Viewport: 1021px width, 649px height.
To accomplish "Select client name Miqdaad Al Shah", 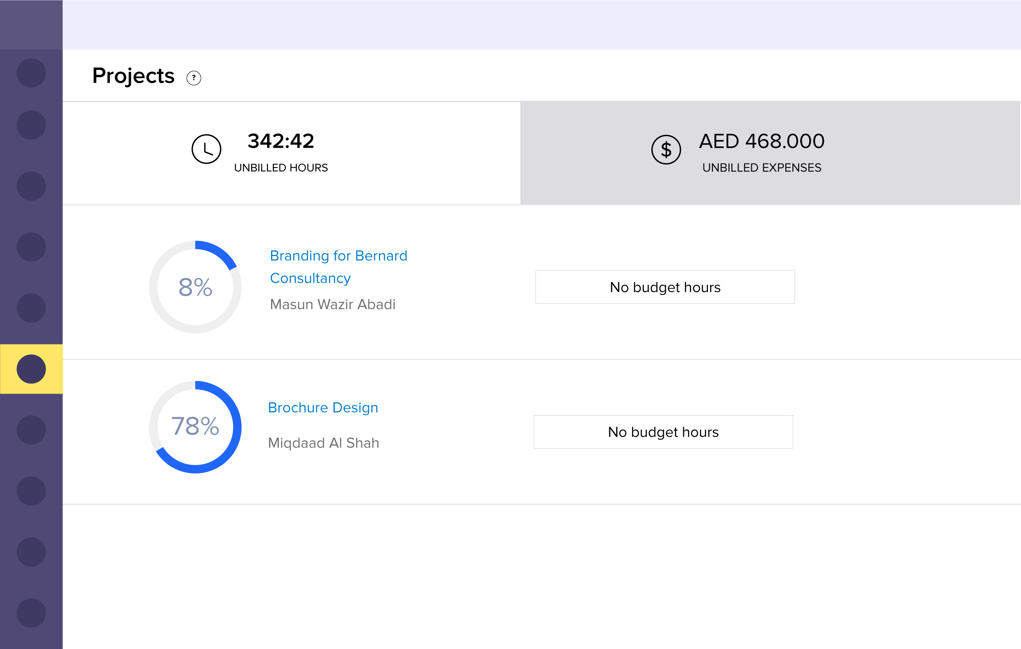I will 323,443.
